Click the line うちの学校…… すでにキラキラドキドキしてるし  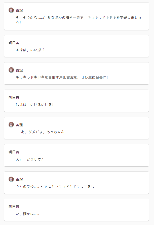[x=55, y=187]
